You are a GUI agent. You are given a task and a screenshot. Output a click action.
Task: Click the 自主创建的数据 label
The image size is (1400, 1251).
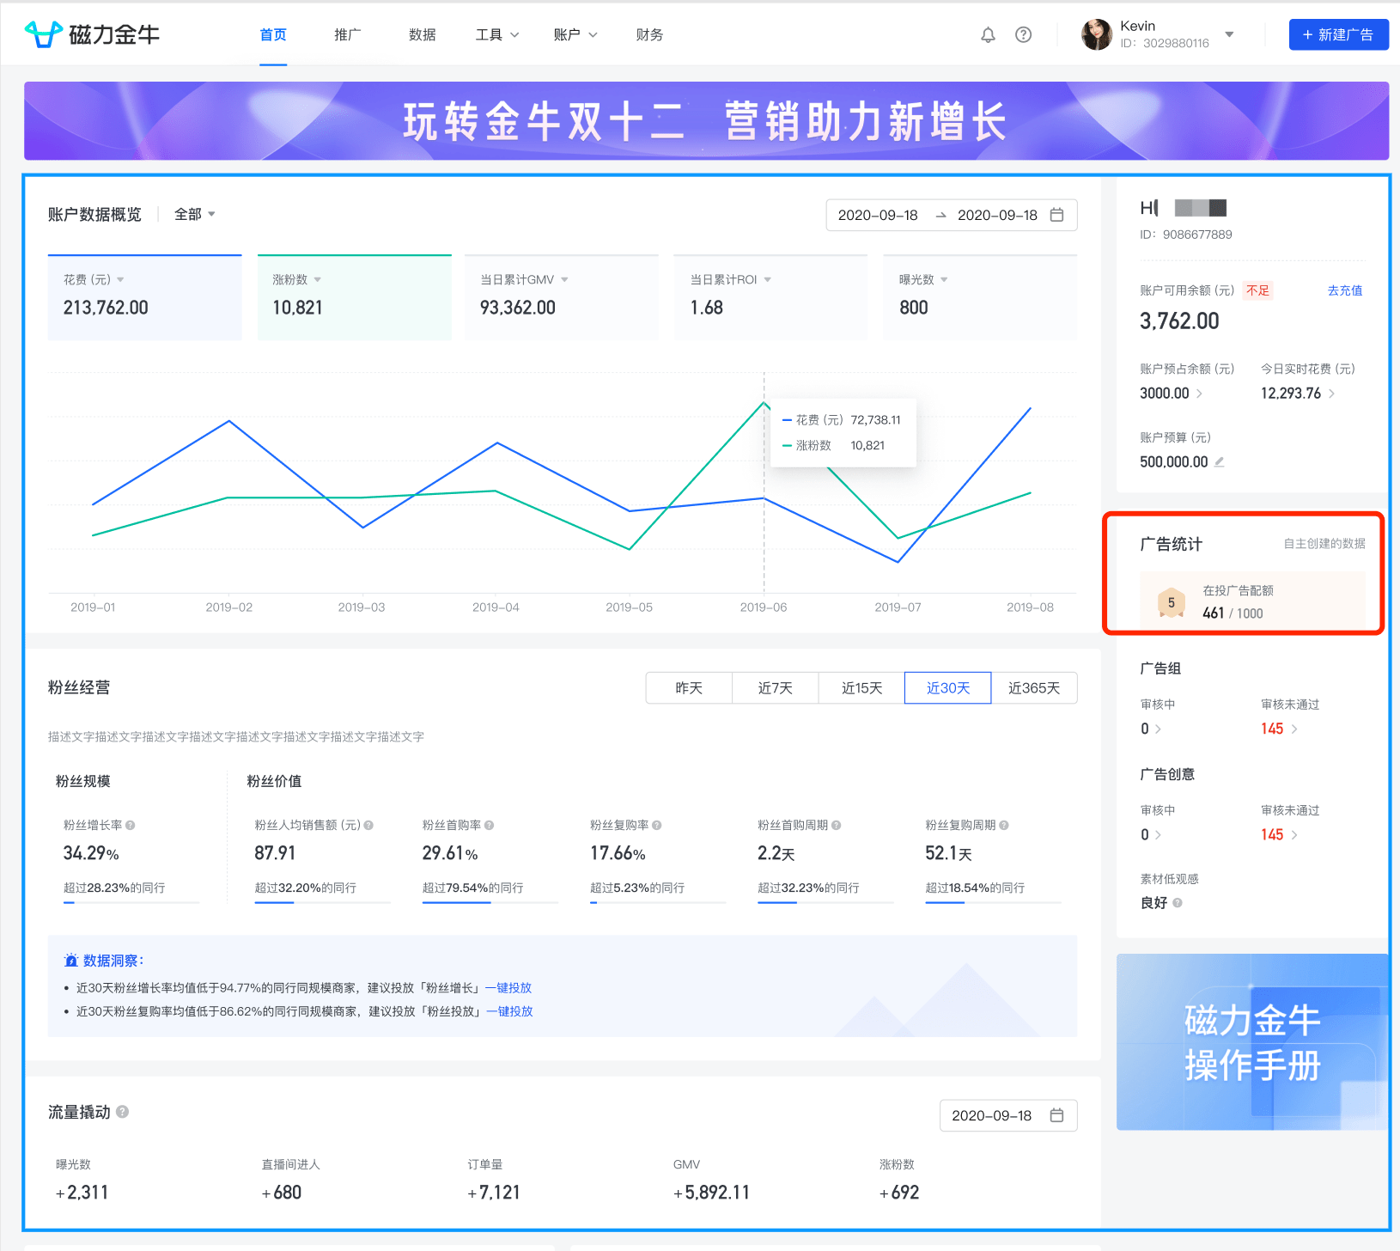point(1324,543)
